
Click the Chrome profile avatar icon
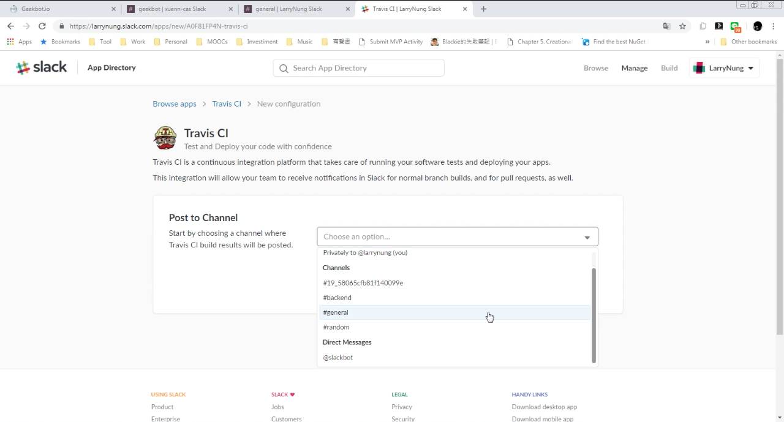(x=758, y=26)
